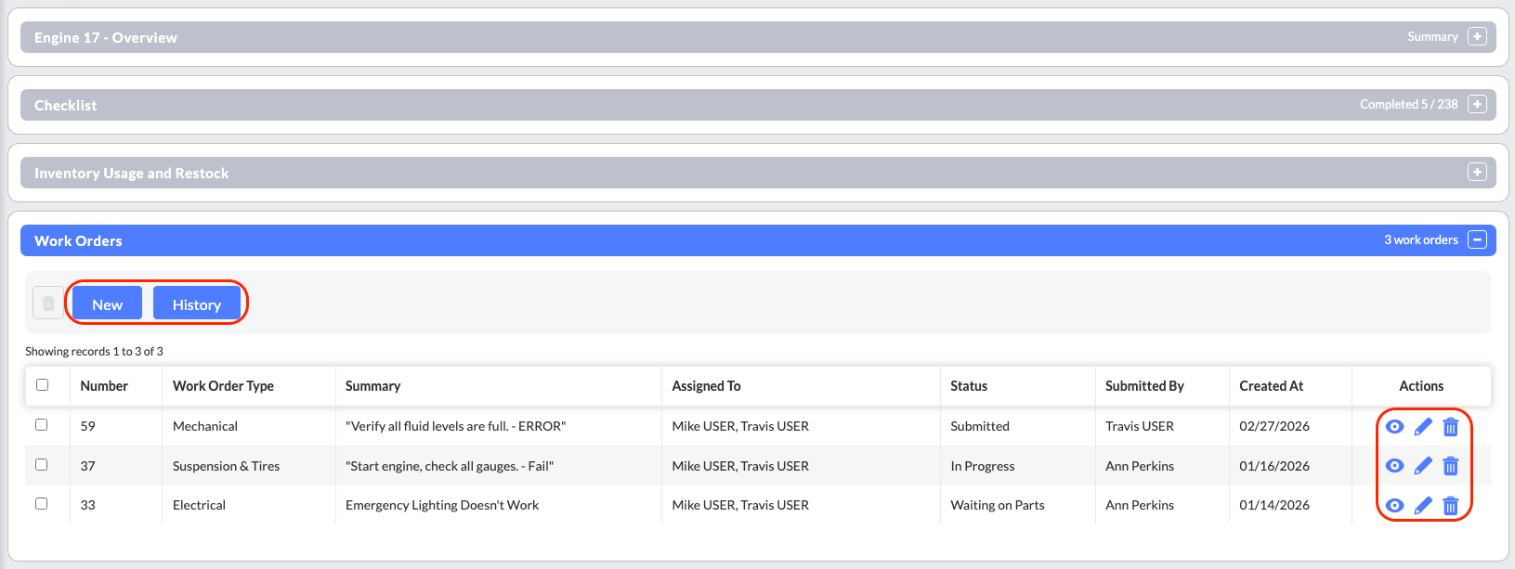
Task: Sort by Summary column header
Action: tap(372, 386)
